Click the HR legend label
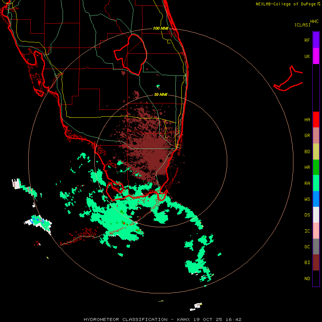 coord(307,167)
